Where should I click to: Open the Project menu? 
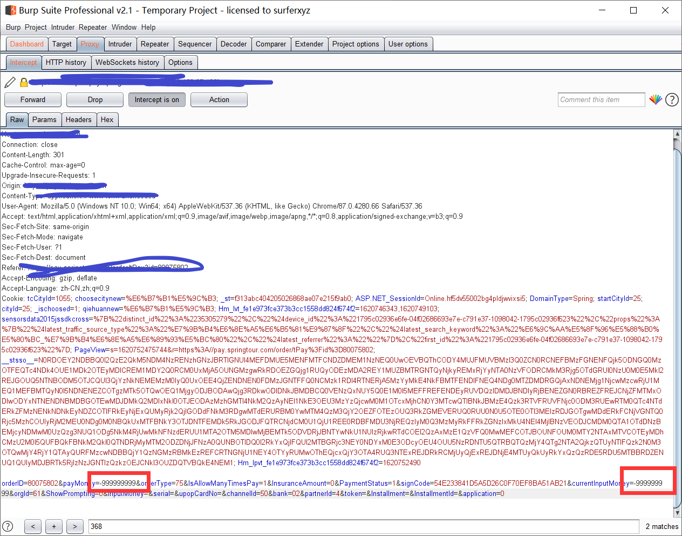(x=36, y=27)
